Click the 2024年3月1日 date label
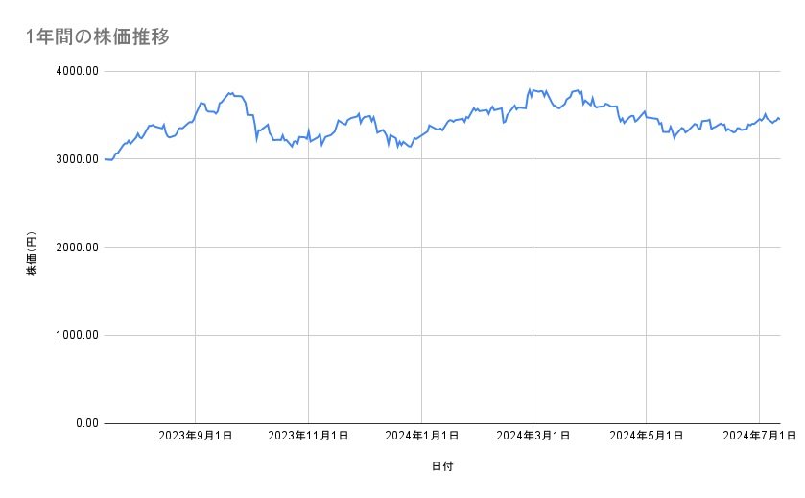 [533, 436]
